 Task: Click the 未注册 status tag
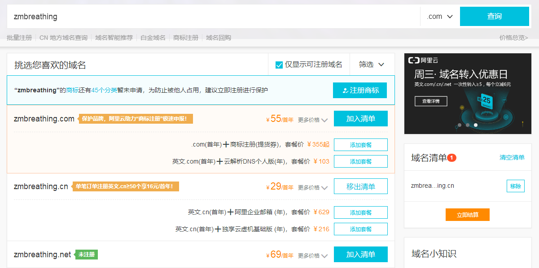(x=87, y=255)
